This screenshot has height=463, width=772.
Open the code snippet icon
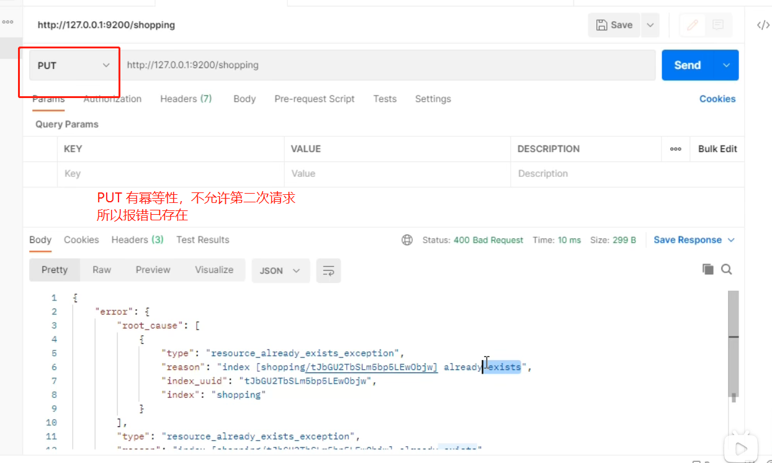coord(763,25)
